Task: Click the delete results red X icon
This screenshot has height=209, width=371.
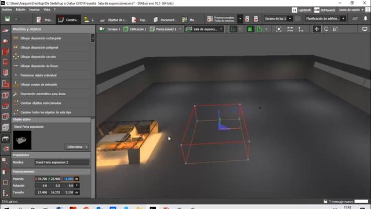Action: (247, 19)
